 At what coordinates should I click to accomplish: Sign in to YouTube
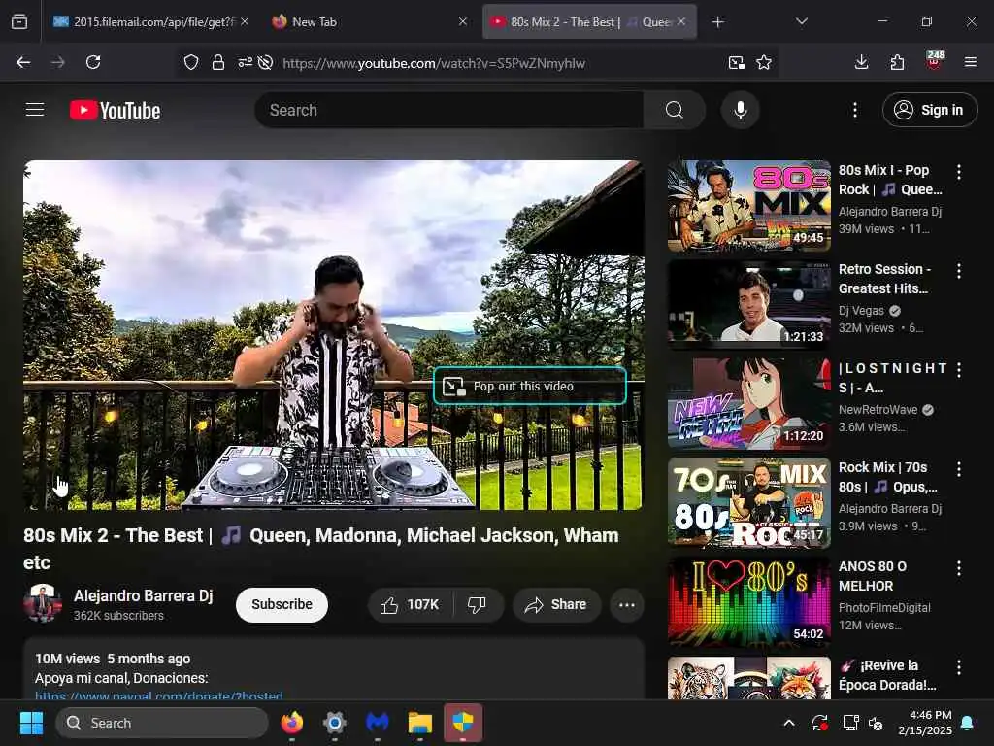coord(929,110)
